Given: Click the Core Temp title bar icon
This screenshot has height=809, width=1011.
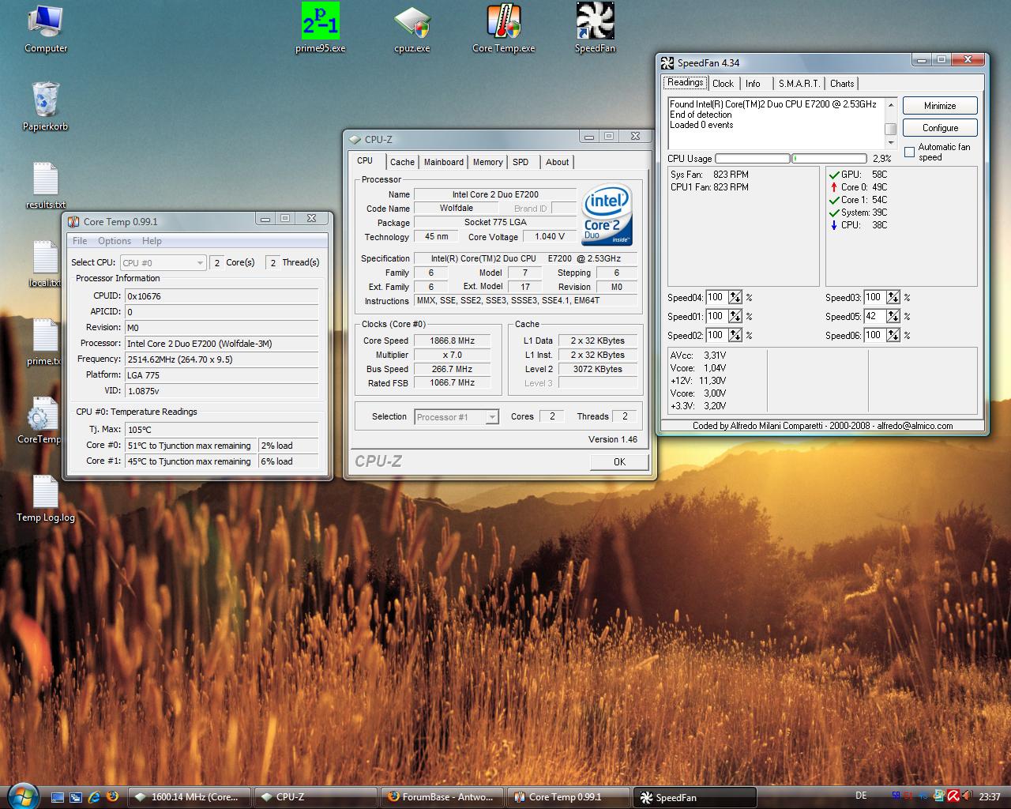Looking at the screenshot, I should [x=73, y=222].
